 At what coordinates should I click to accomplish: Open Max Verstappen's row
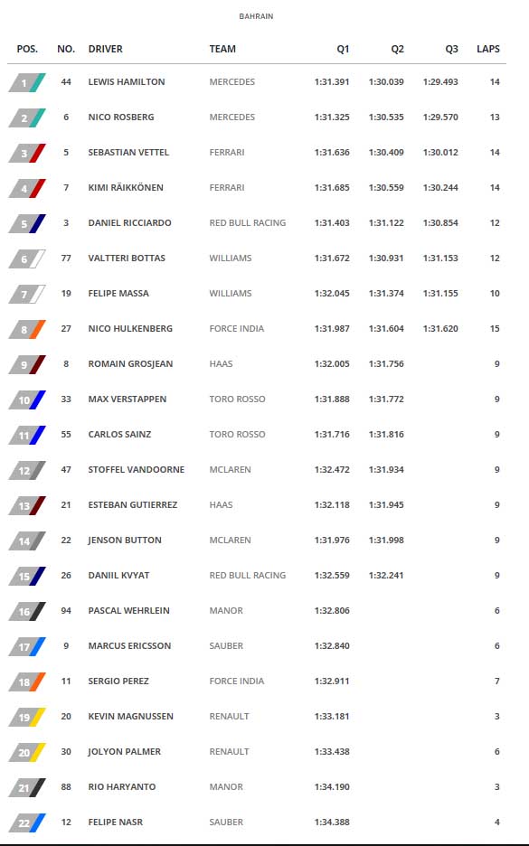(257, 399)
